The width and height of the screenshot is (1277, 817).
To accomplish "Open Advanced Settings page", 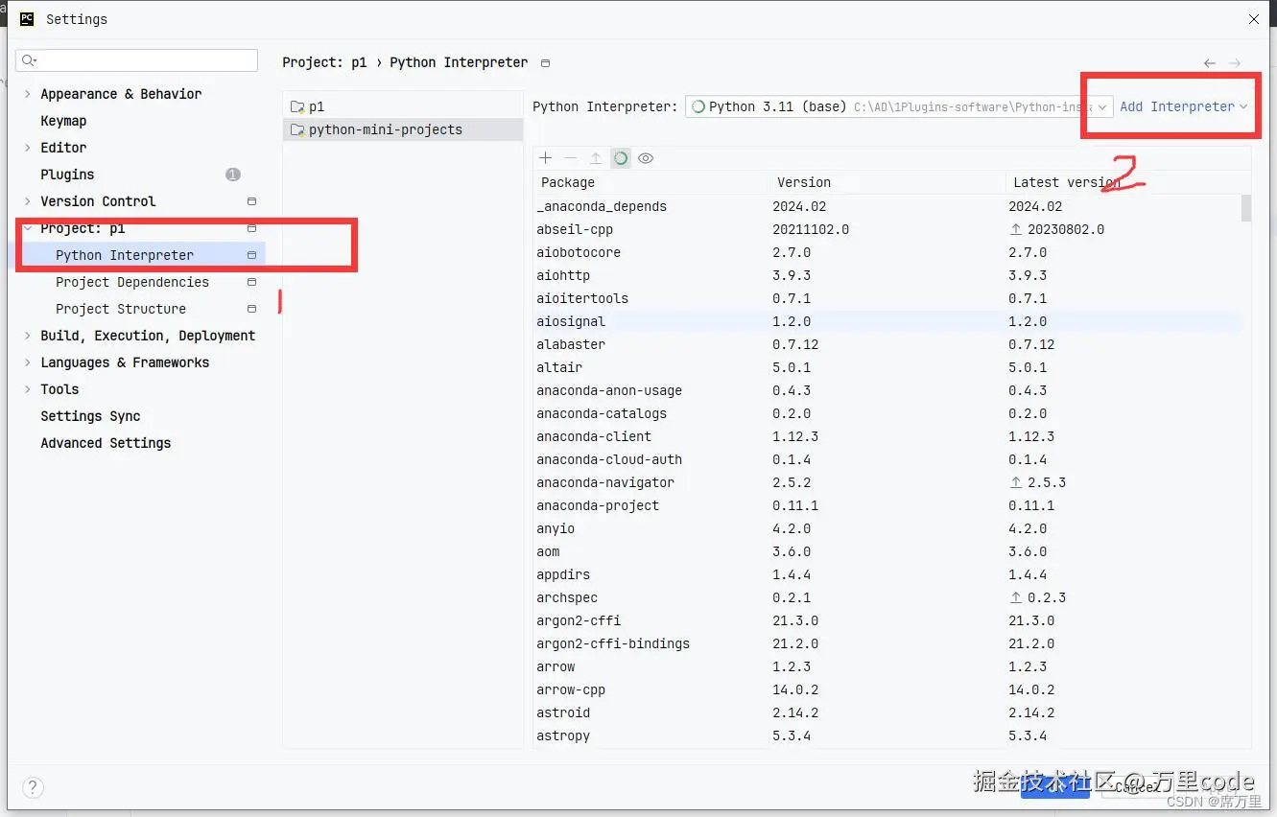I will 106,443.
